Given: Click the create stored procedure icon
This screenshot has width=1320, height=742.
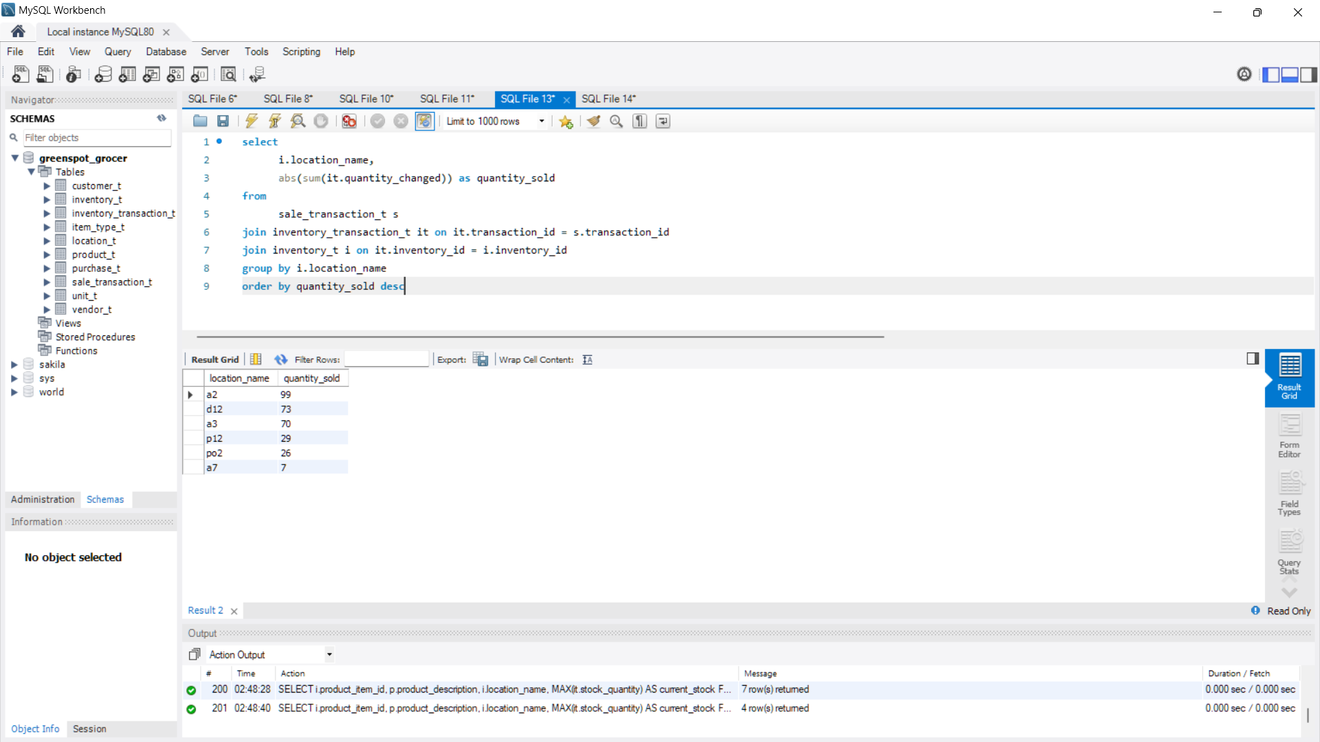Looking at the screenshot, I should coord(175,74).
